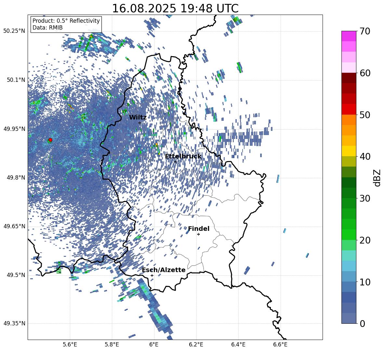The image size is (385, 351).
Task: Click the title 16.08.2025 19:48 UTC
Action: tap(175, 8)
